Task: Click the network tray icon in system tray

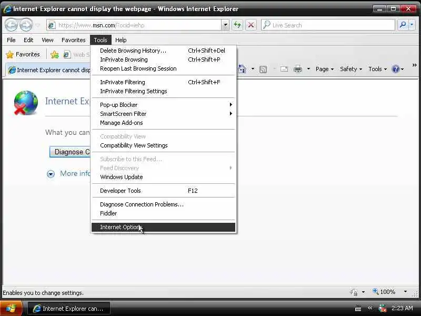Action: (383, 308)
